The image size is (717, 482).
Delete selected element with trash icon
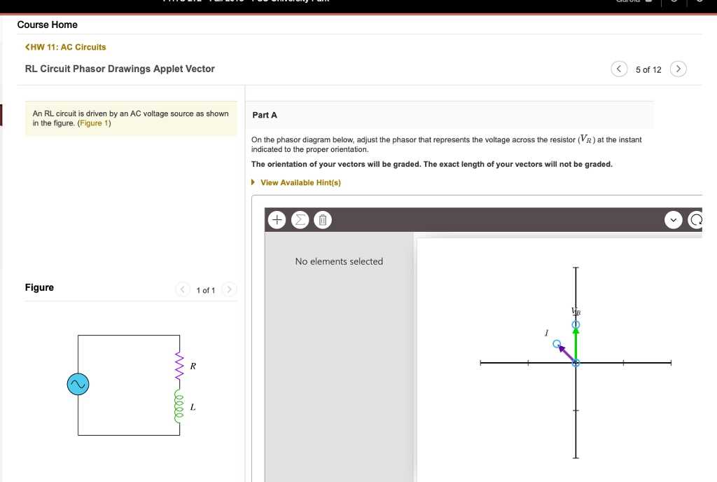323,220
